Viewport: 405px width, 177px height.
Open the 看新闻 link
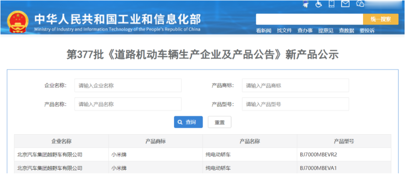263,31
